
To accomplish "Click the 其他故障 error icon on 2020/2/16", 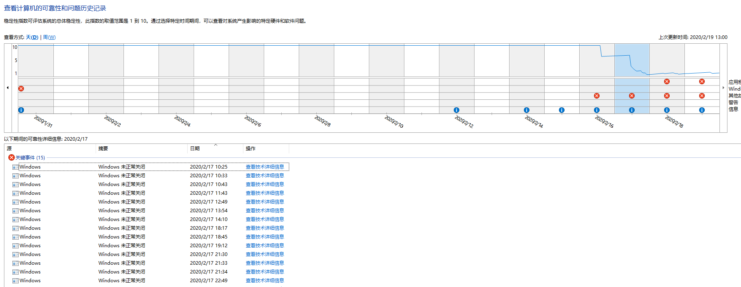I will [597, 96].
